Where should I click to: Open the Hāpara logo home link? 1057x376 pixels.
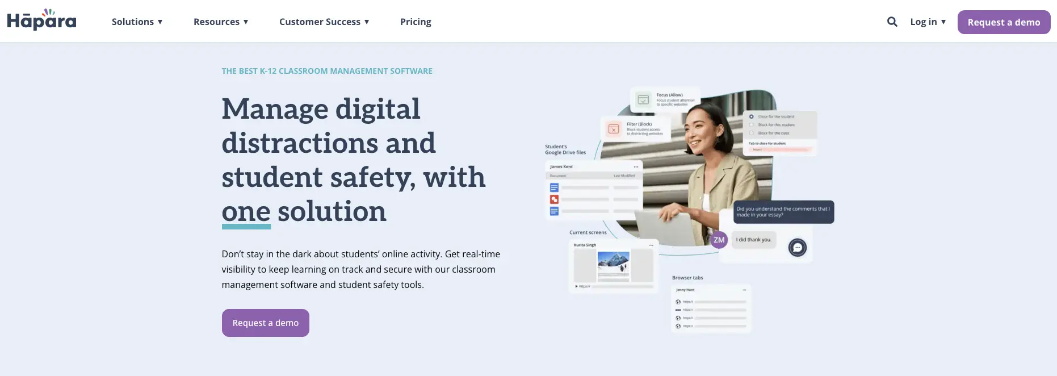point(41,20)
